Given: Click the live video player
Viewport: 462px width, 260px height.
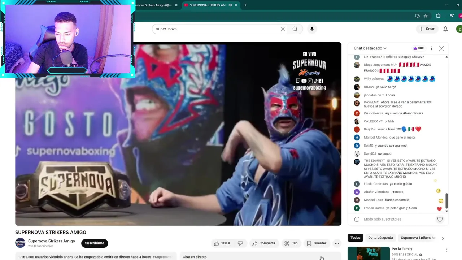Looking at the screenshot, I should (178, 134).
